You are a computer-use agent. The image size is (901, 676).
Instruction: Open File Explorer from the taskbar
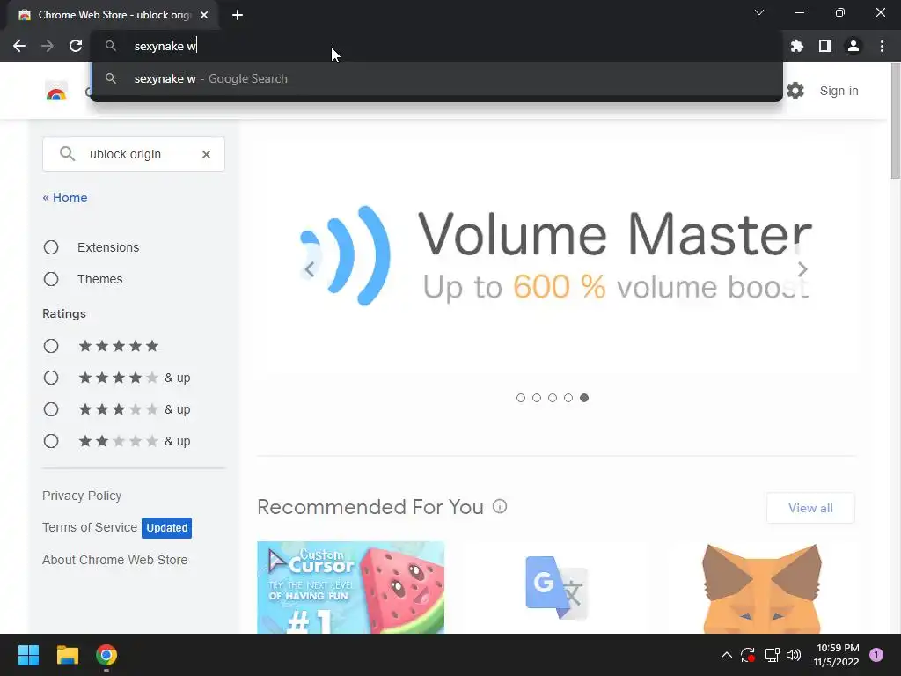tap(67, 655)
